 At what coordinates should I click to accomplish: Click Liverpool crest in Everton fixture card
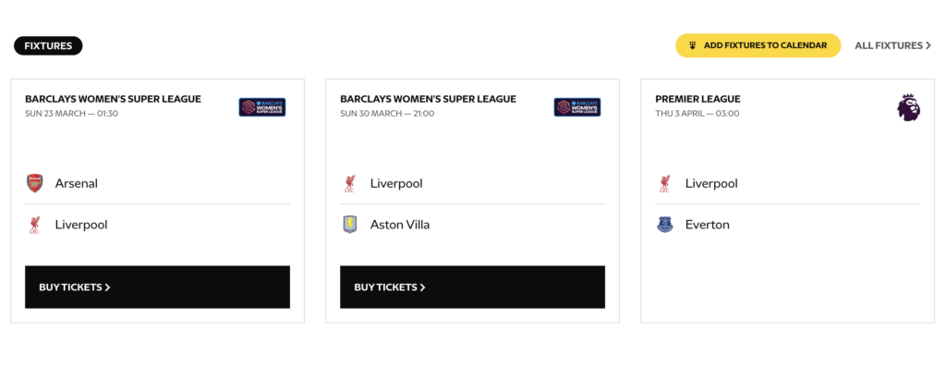coord(664,184)
